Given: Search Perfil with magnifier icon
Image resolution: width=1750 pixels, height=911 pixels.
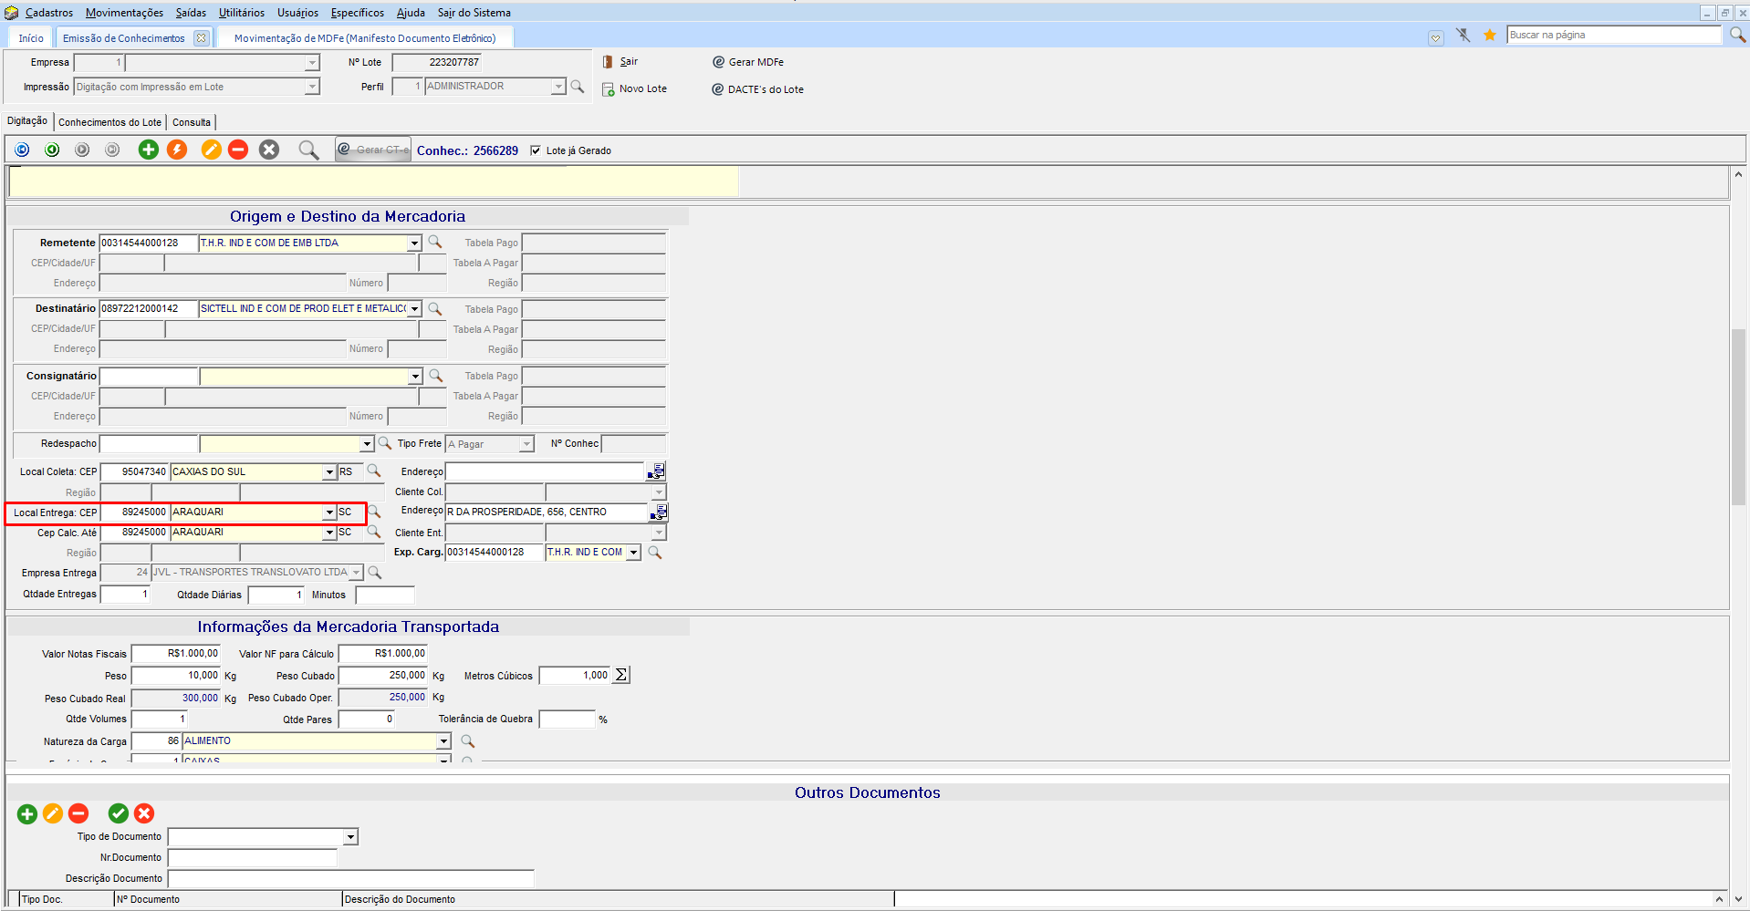Looking at the screenshot, I should (577, 86).
